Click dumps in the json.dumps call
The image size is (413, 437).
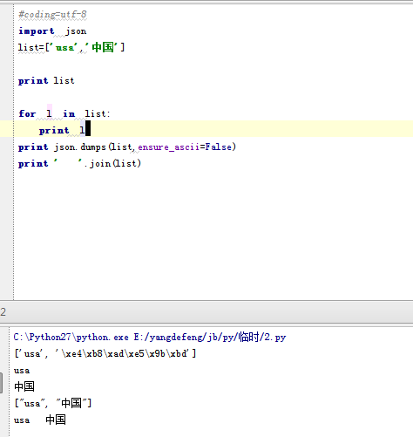[x=93, y=147]
